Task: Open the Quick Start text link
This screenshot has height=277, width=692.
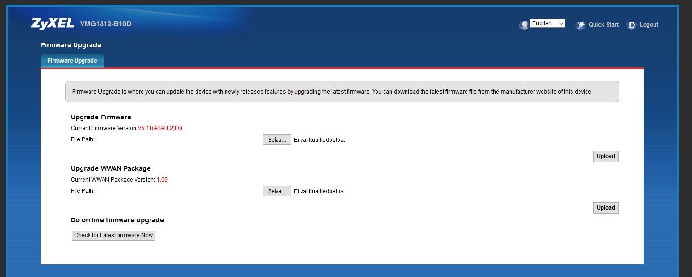Action: (603, 25)
